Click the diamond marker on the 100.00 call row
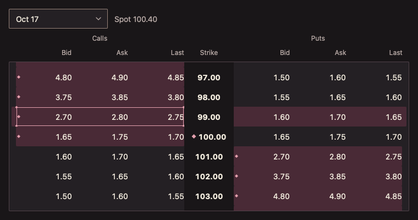 click(x=19, y=136)
